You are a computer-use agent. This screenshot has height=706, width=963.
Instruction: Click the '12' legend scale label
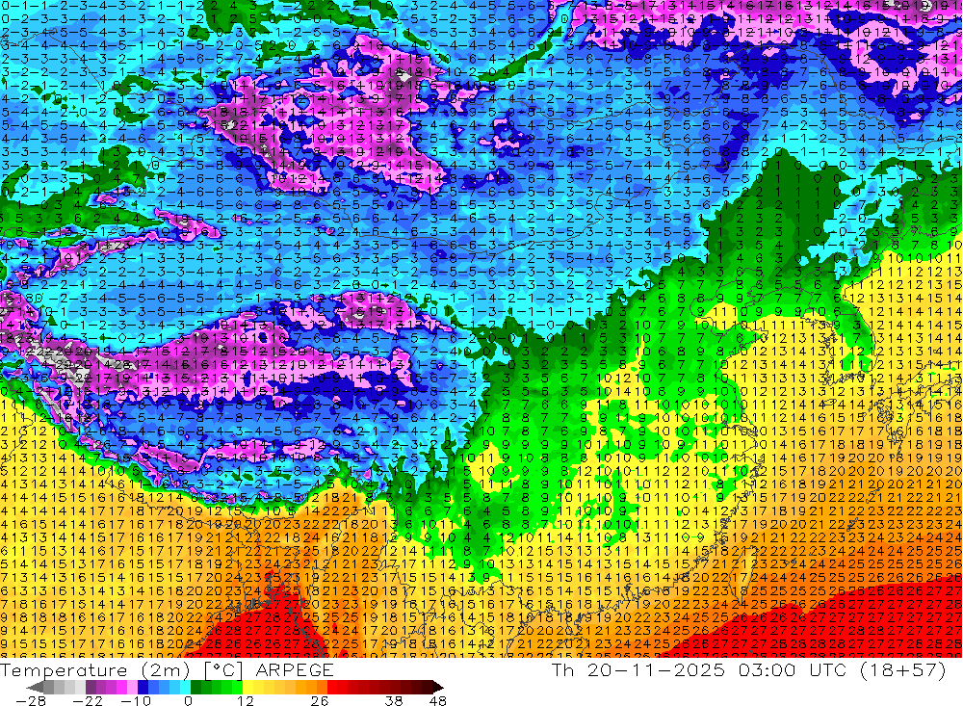(x=245, y=700)
